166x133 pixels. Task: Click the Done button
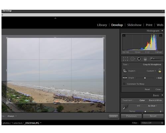(113, 116)
